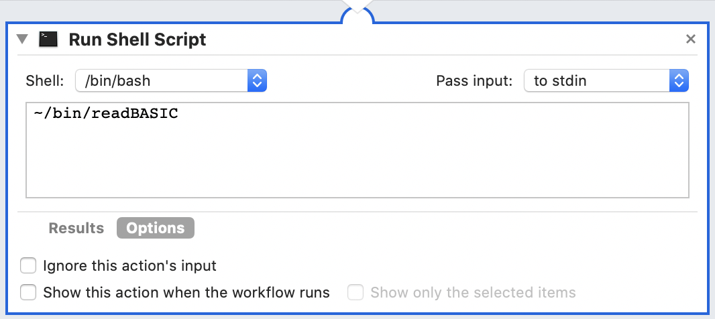Check the 'Show only the selected items' box

tap(355, 293)
